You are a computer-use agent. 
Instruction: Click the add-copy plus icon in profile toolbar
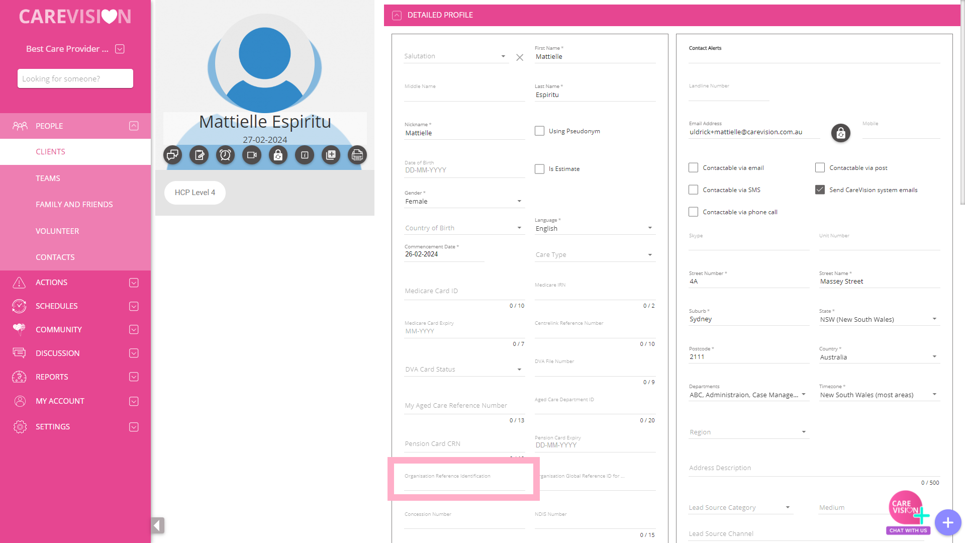[331, 155]
